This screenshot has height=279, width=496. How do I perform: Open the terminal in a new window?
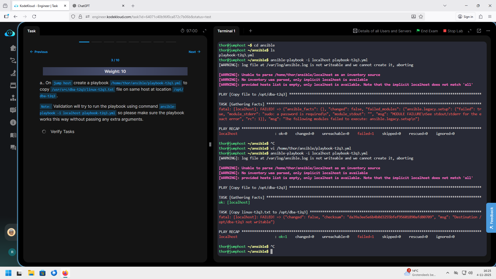[x=479, y=31]
